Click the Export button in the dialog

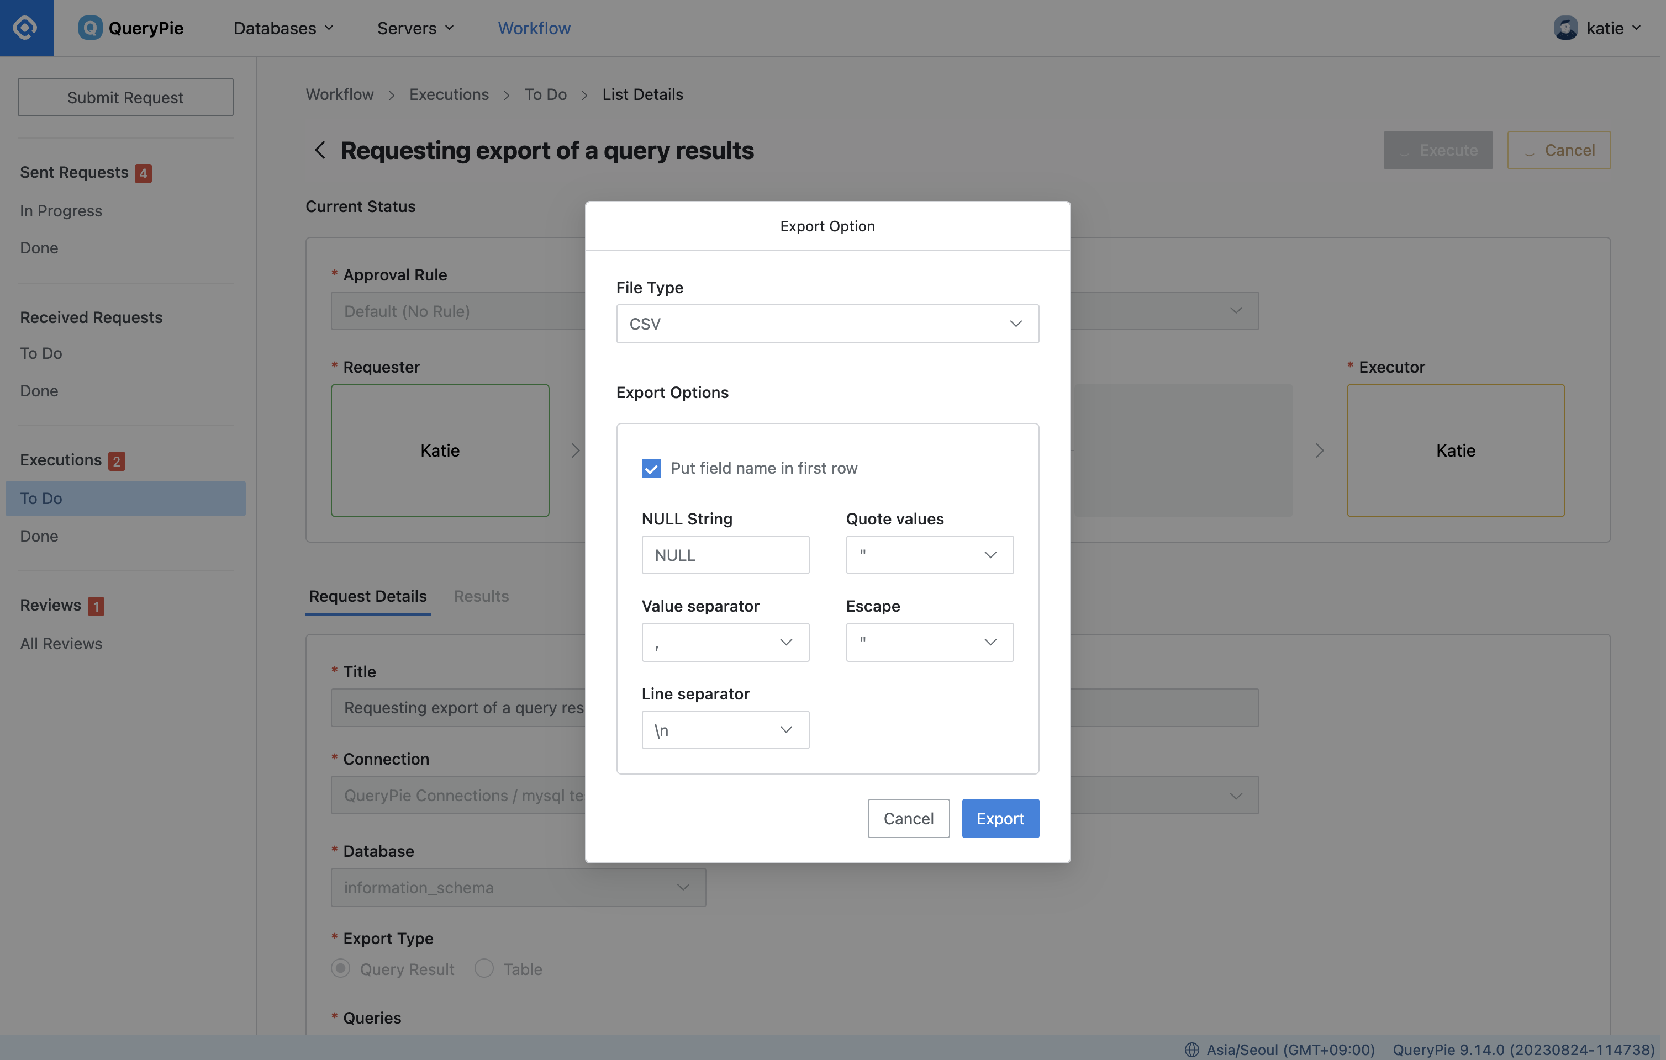pyautogui.click(x=1000, y=818)
